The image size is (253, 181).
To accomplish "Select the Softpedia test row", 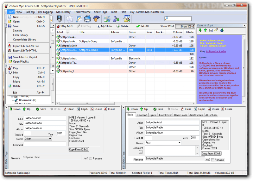I will (x=125, y=58).
